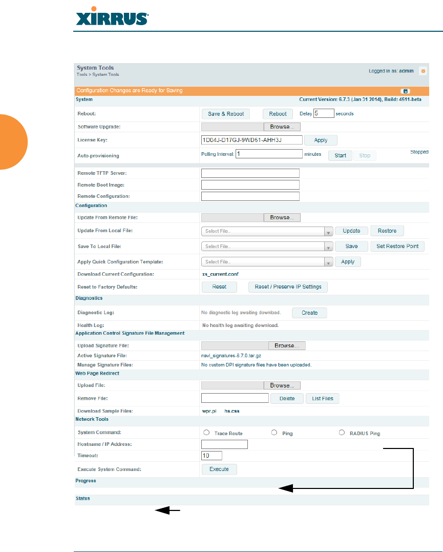443x552 pixels.
Task: Create a diagnostic log
Action: click(x=309, y=313)
